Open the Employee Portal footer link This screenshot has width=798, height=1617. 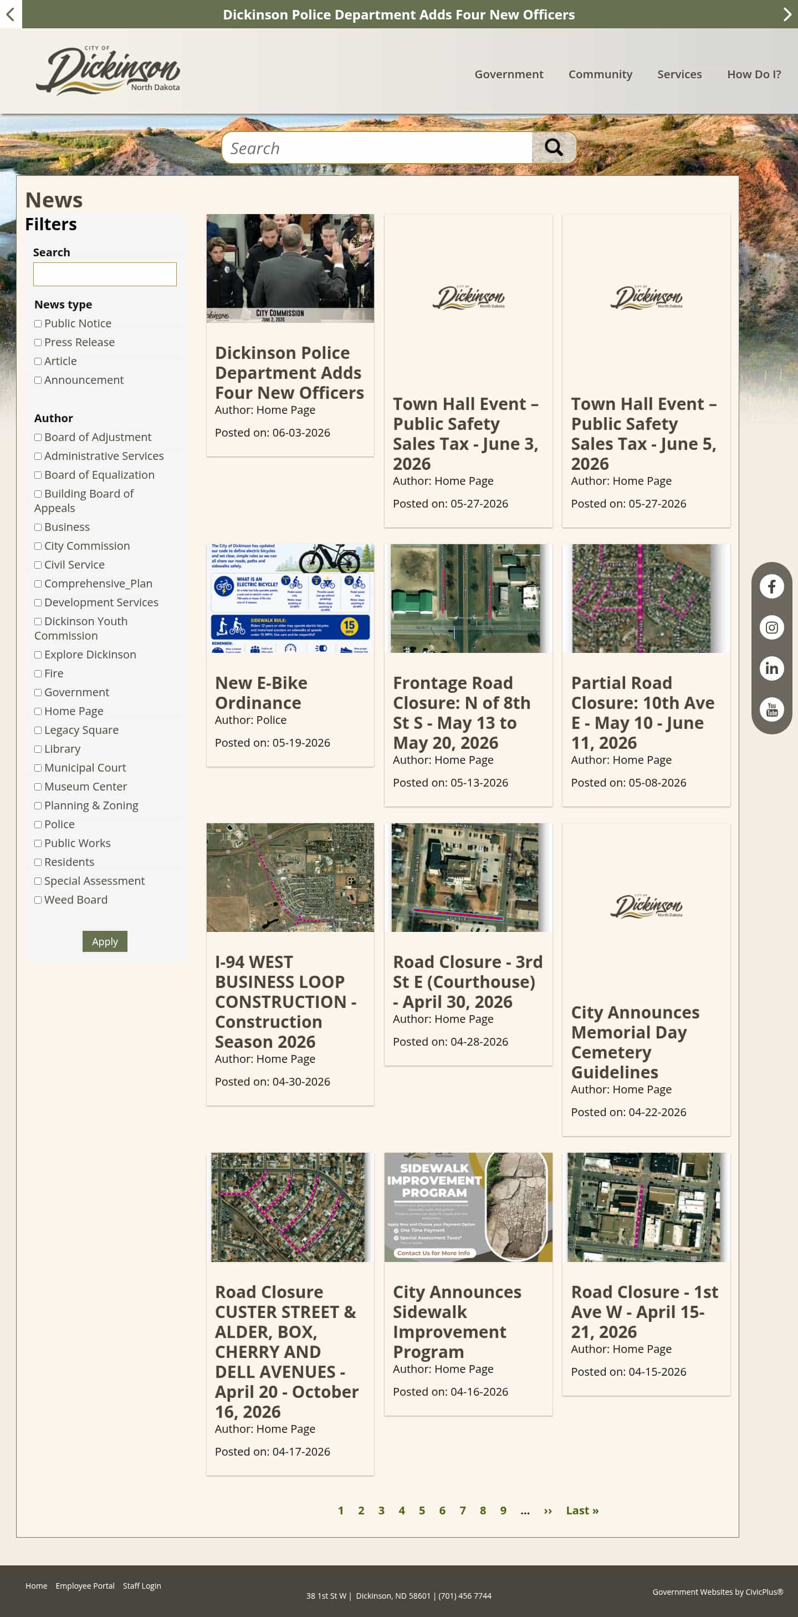click(x=85, y=1585)
